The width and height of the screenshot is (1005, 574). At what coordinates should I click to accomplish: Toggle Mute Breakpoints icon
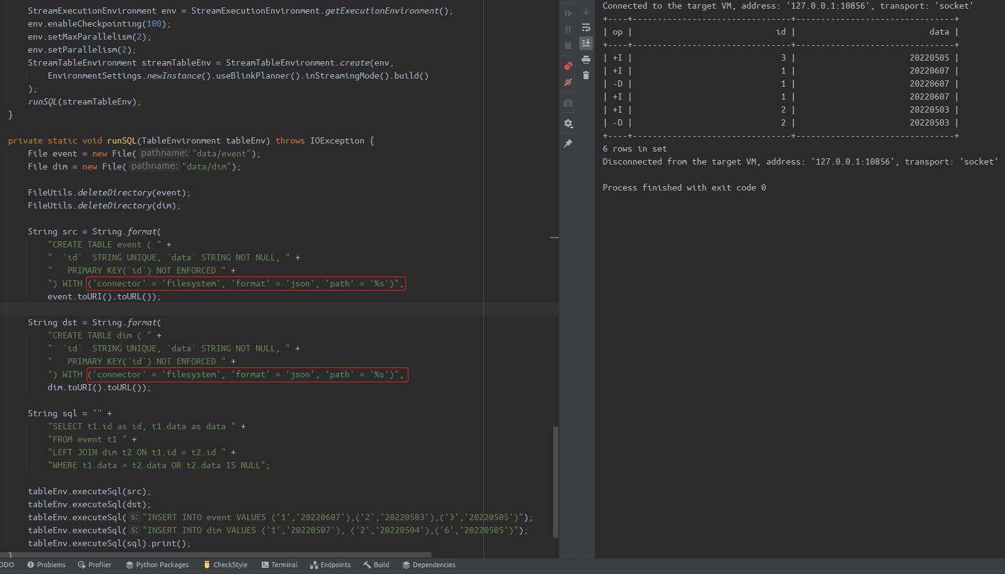coord(568,82)
